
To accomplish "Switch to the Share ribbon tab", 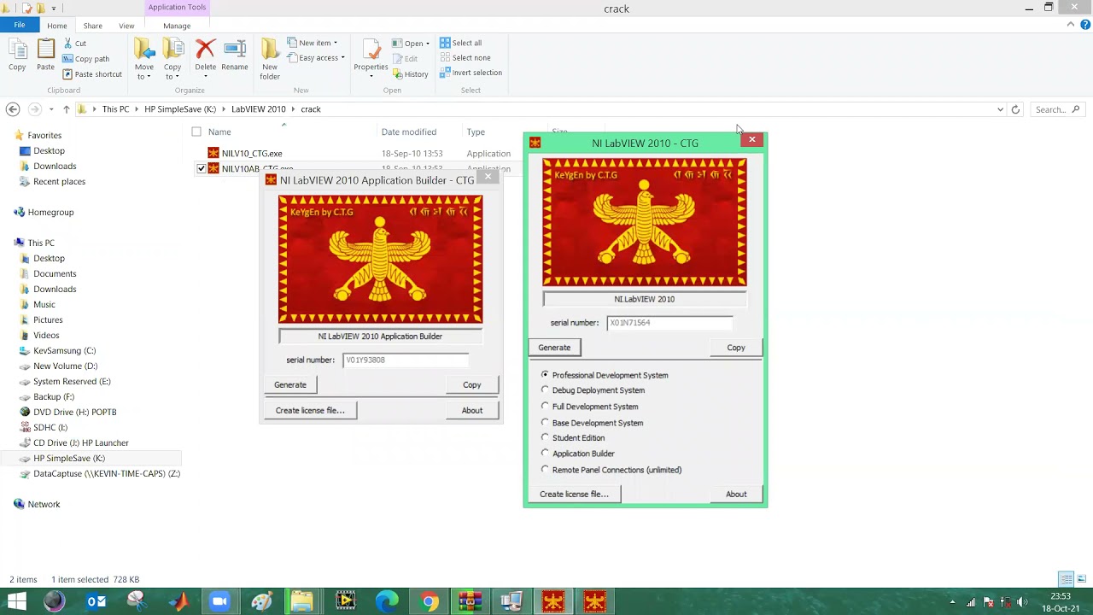I will pyautogui.click(x=92, y=26).
